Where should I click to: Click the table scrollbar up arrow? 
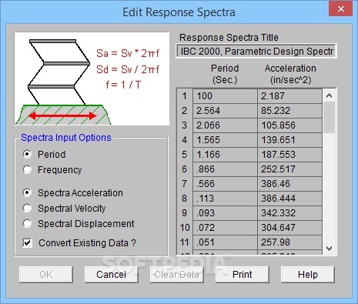click(329, 95)
